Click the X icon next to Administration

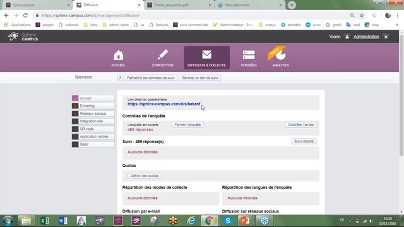[x=386, y=37]
